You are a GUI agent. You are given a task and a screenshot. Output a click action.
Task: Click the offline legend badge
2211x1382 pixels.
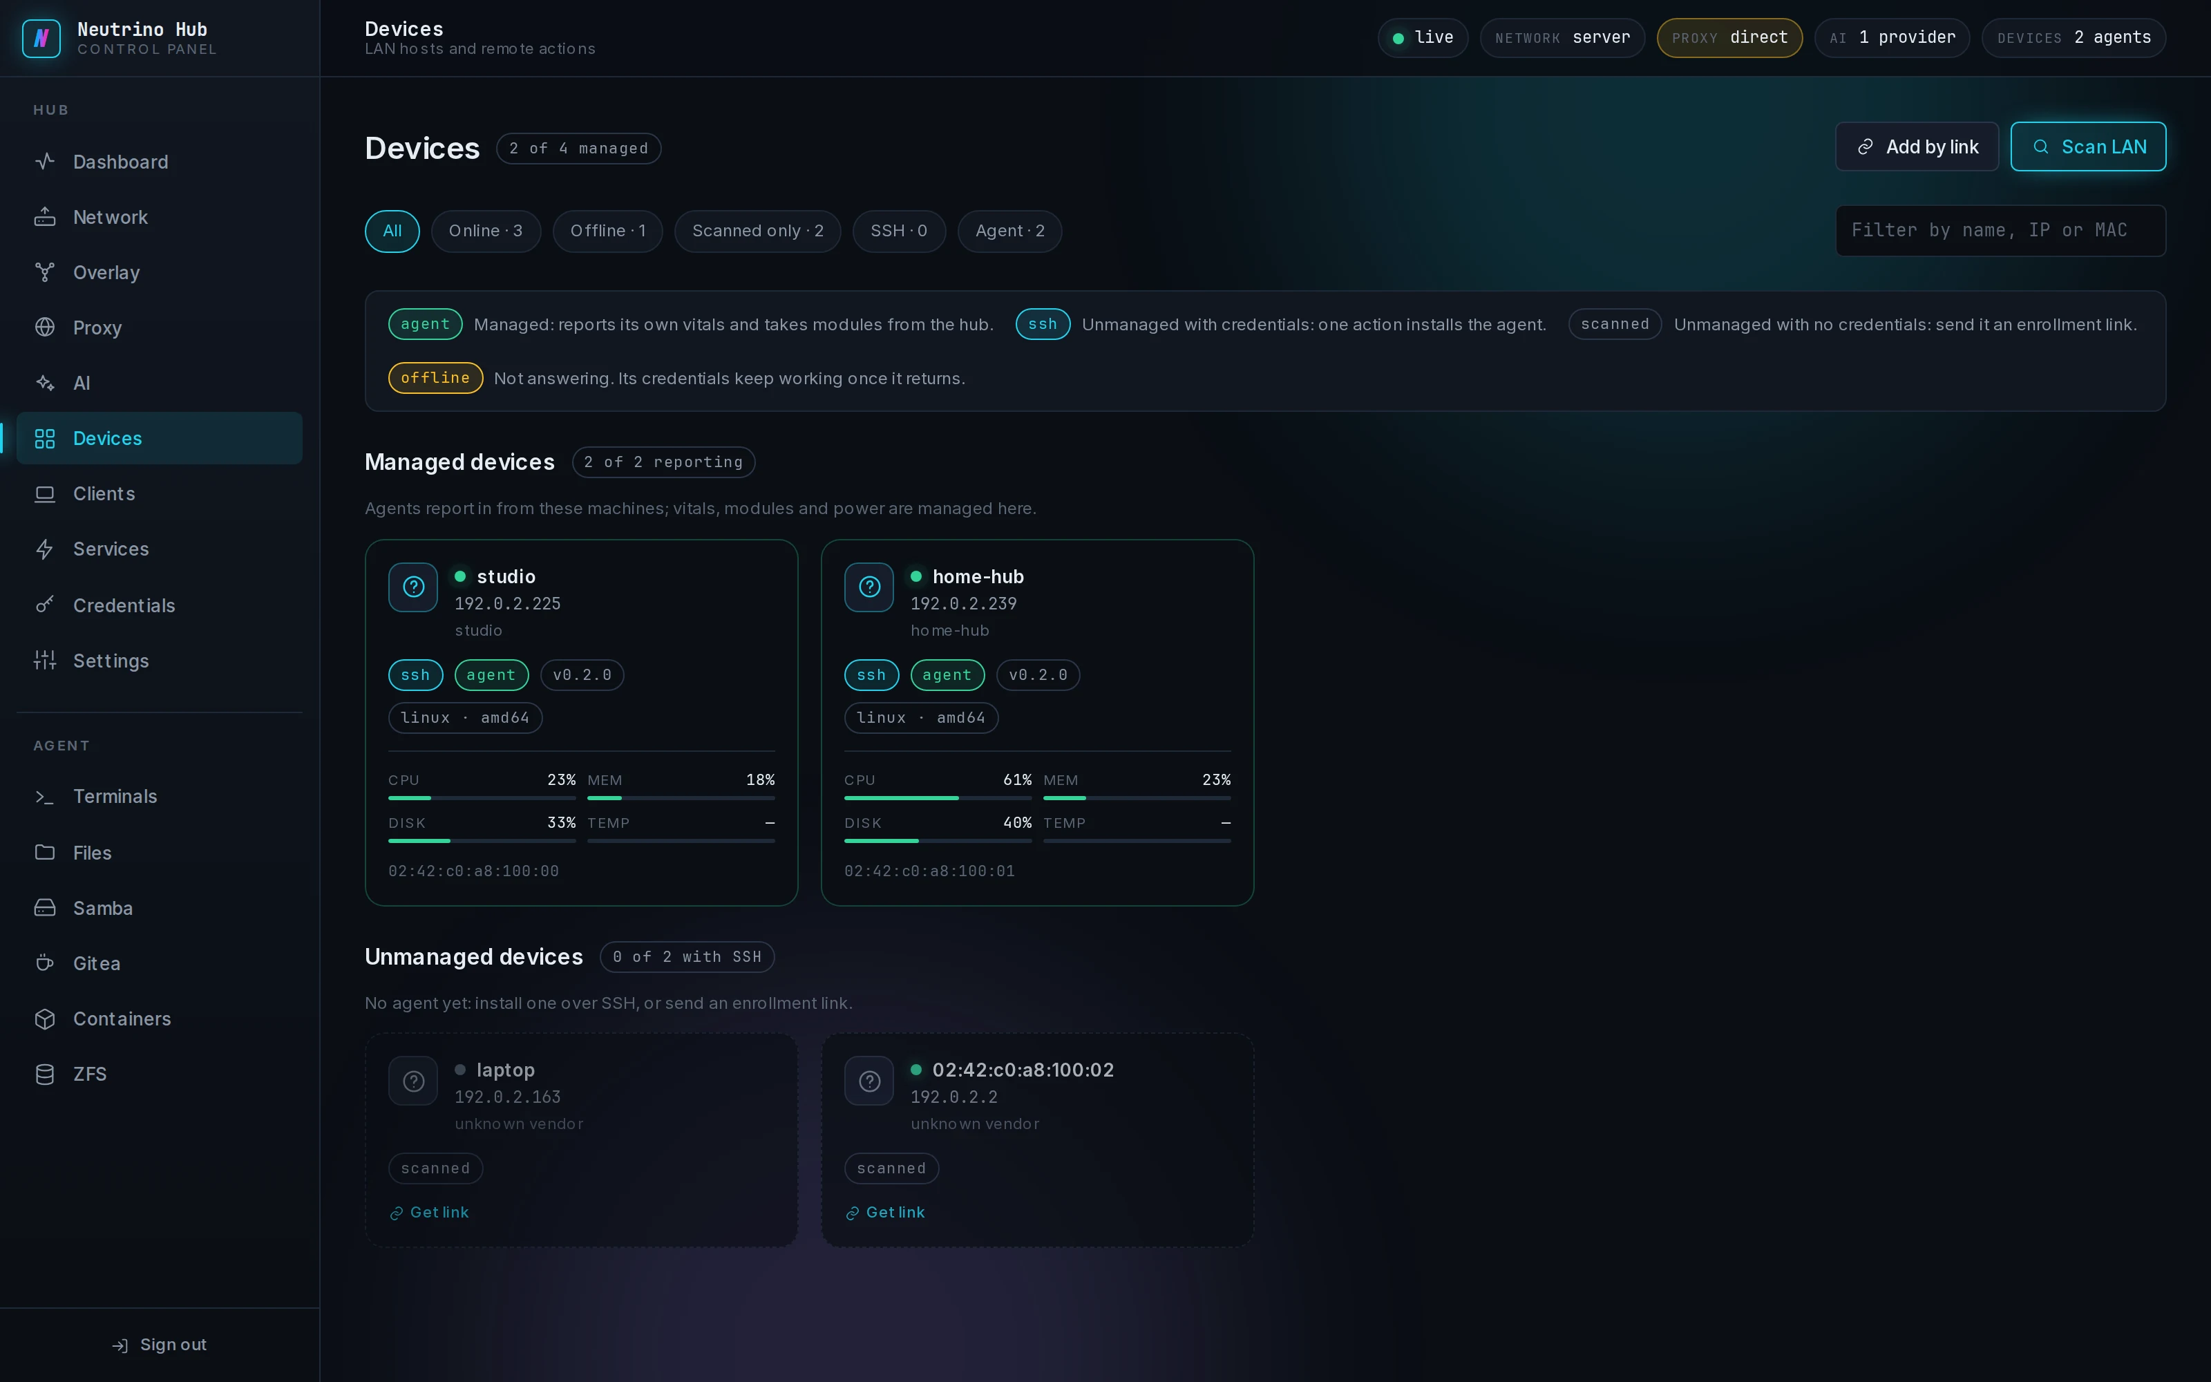pos(436,379)
